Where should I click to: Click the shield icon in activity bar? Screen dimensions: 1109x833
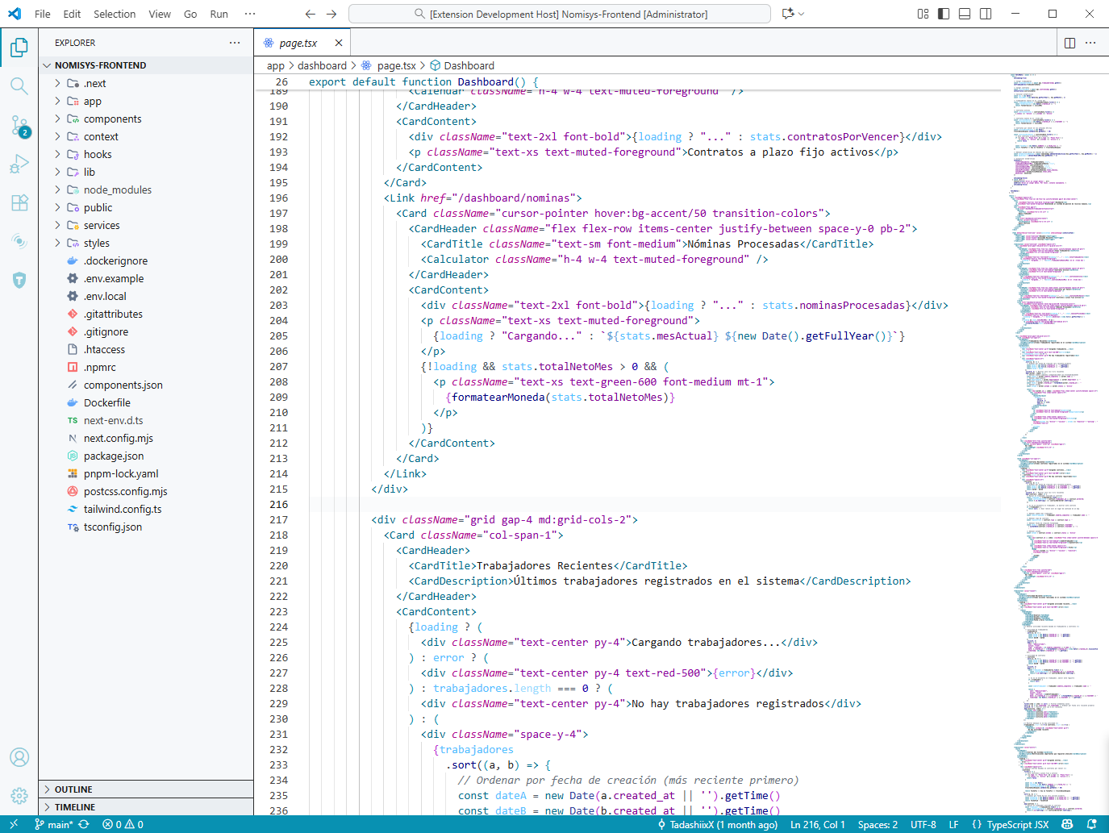(x=19, y=280)
